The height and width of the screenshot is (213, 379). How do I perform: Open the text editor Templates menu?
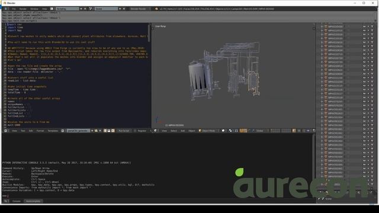pos(53,131)
